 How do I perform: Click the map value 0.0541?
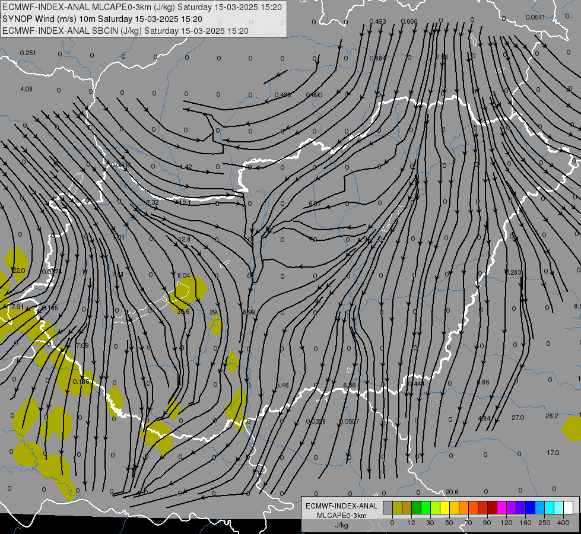(535, 17)
